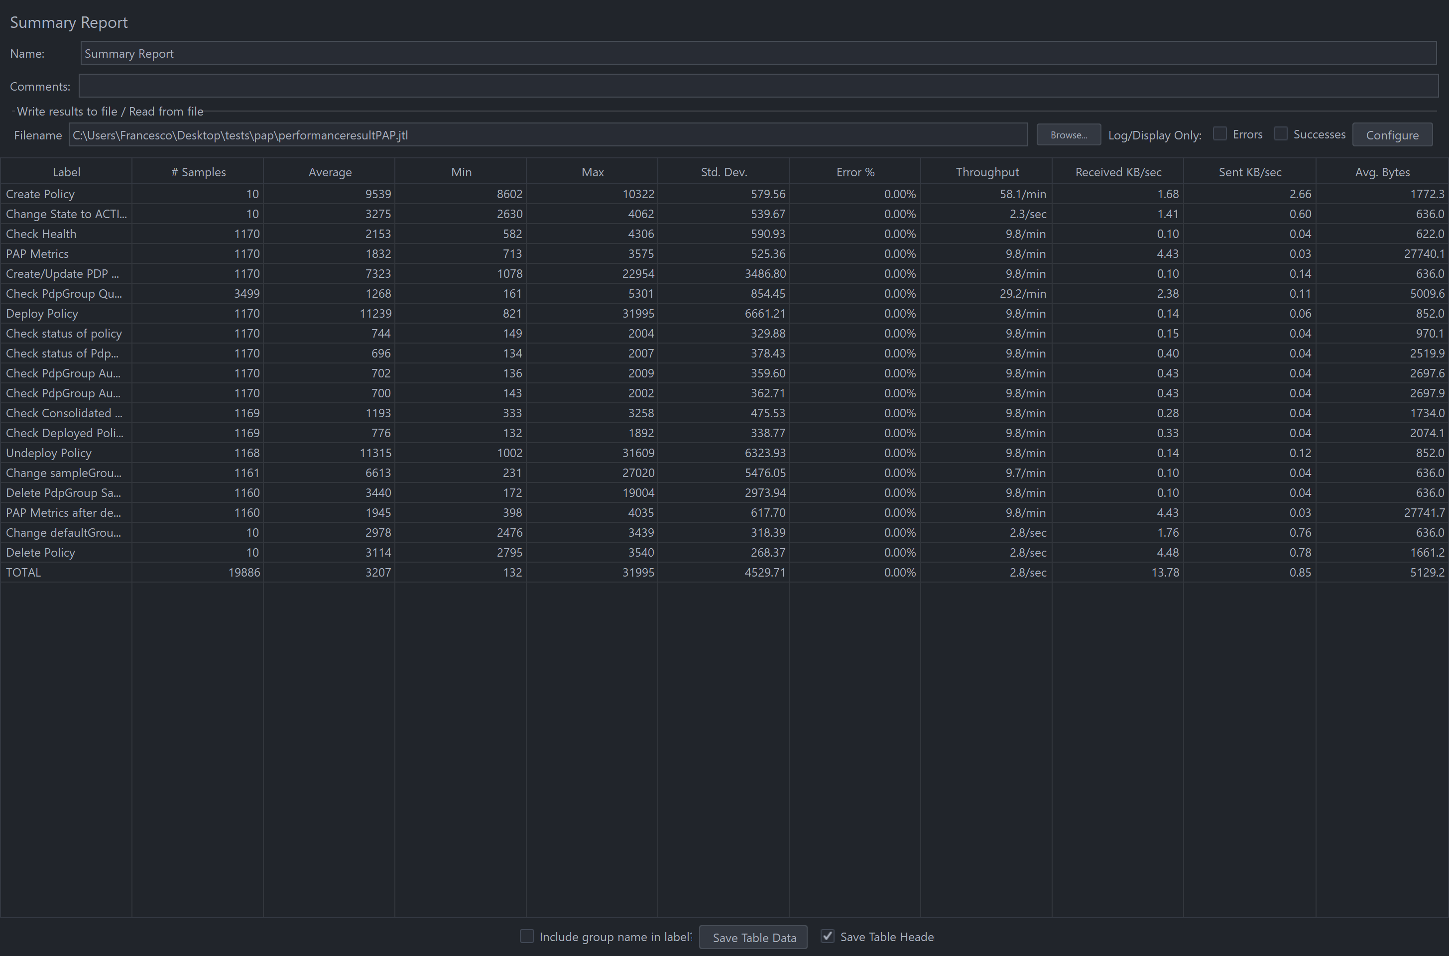The image size is (1449, 956).
Task: Click the Browse... button
Action: tap(1069, 135)
